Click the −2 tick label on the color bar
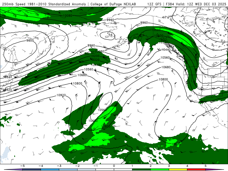The width and height of the screenshot is (228, 171). coord(77,166)
